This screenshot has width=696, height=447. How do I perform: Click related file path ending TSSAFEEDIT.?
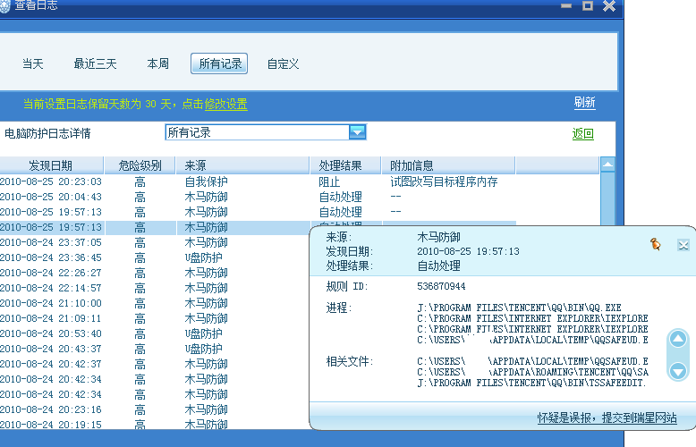coord(531,383)
